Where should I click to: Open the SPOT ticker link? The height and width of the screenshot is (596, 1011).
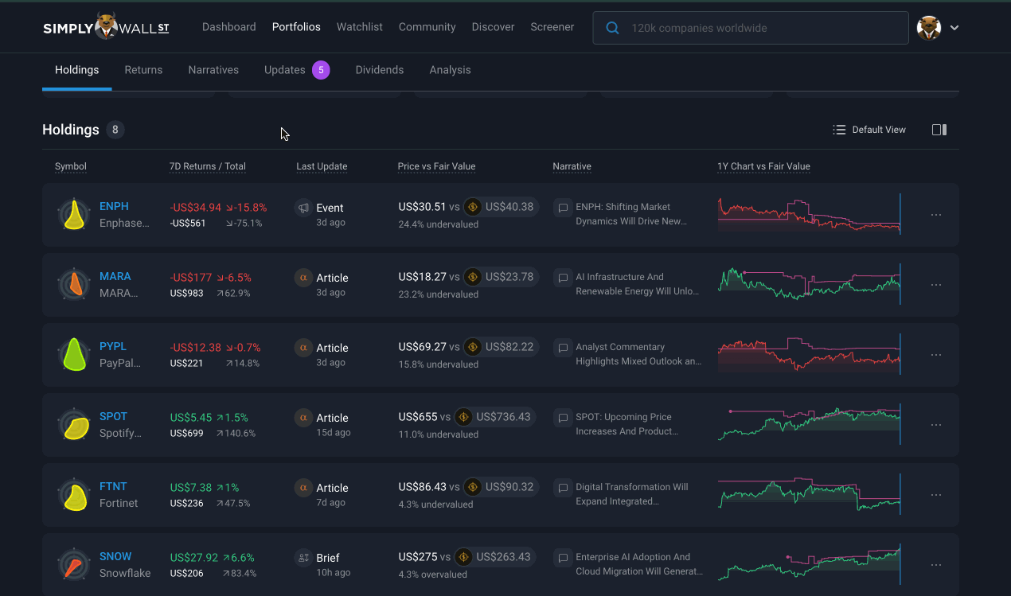(113, 417)
